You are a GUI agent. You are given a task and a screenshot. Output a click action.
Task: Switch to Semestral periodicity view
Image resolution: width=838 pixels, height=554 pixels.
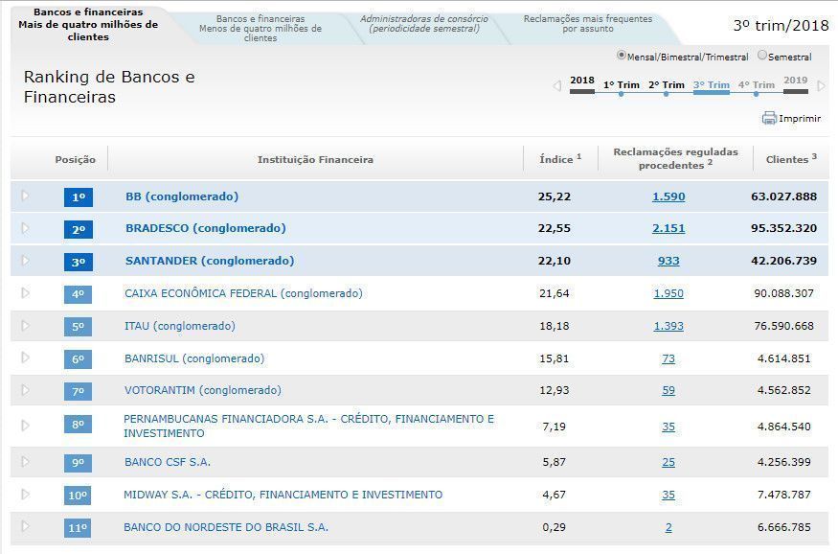pyautogui.click(x=762, y=57)
